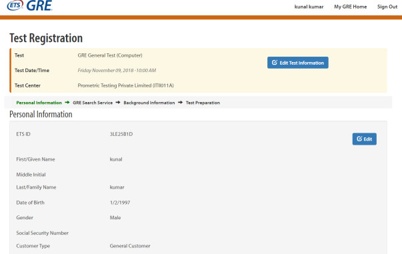This screenshot has height=254, width=402.
Task: Select the Test Preparation step
Action: pos(203,103)
